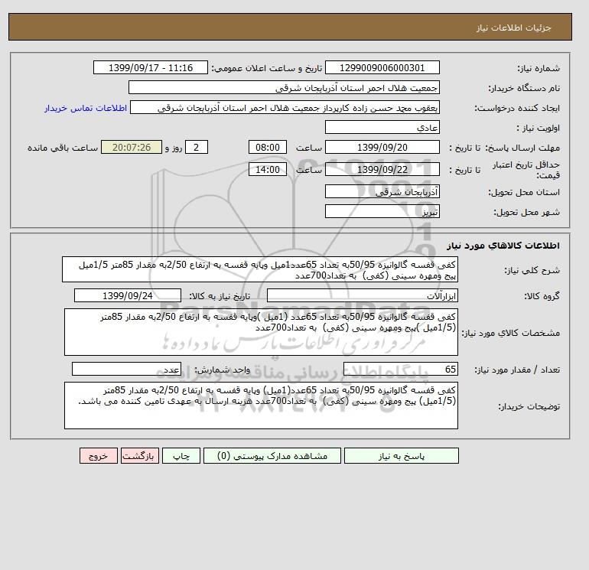Select delivery city field تبریز
The height and width of the screenshot is (570, 589).
[x=382, y=211]
